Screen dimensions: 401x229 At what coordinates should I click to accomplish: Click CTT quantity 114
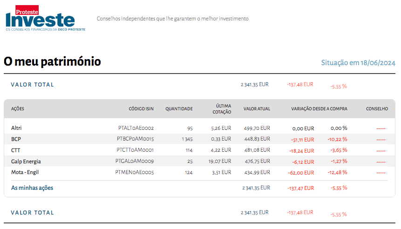click(189, 150)
